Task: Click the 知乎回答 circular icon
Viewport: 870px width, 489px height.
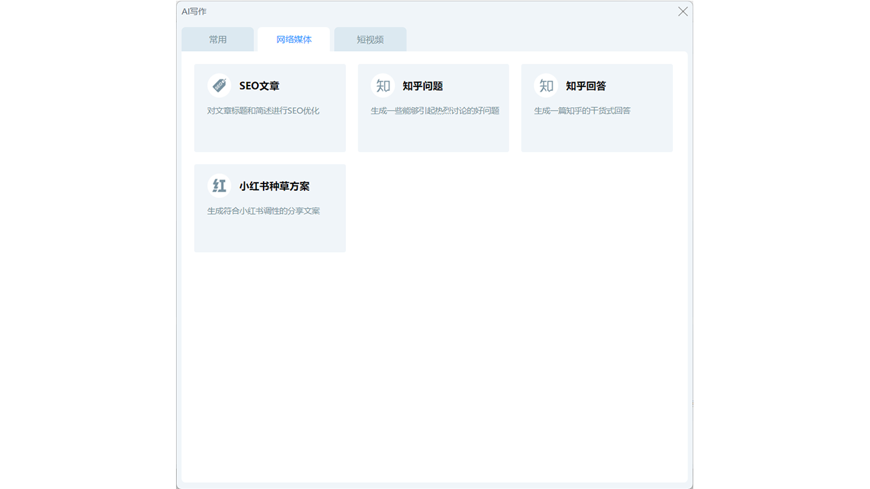Action: tap(545, 85)
